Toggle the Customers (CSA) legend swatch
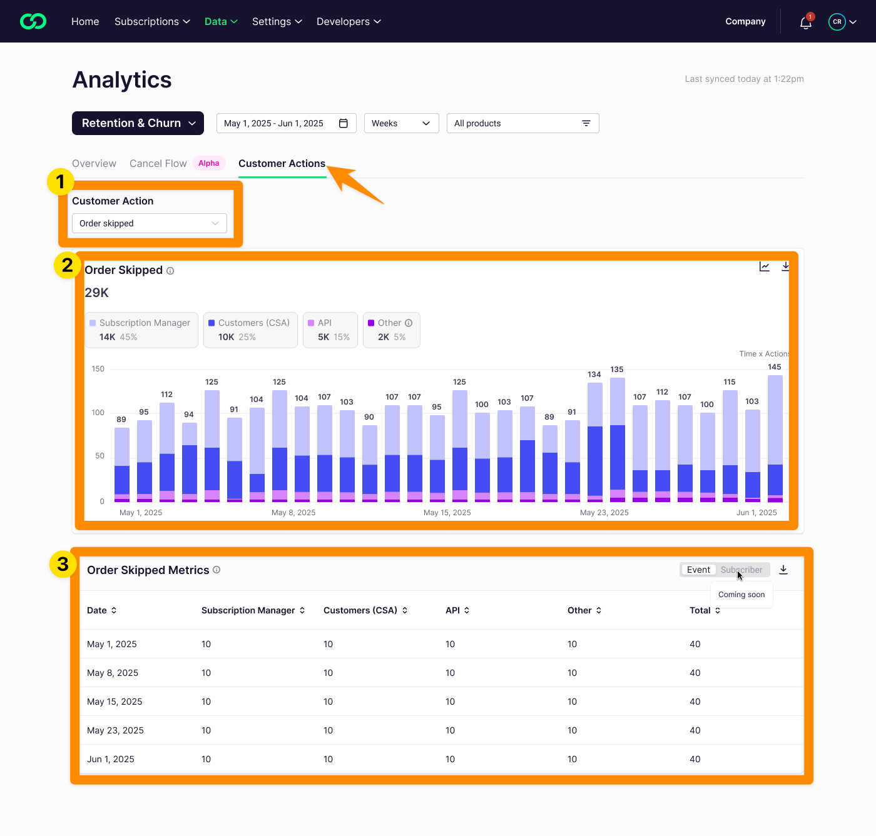This screenshot has width=876, height=836. point(211,323)
